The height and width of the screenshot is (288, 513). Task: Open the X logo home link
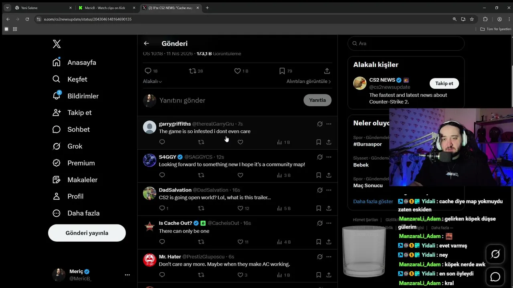pos(57,44)
